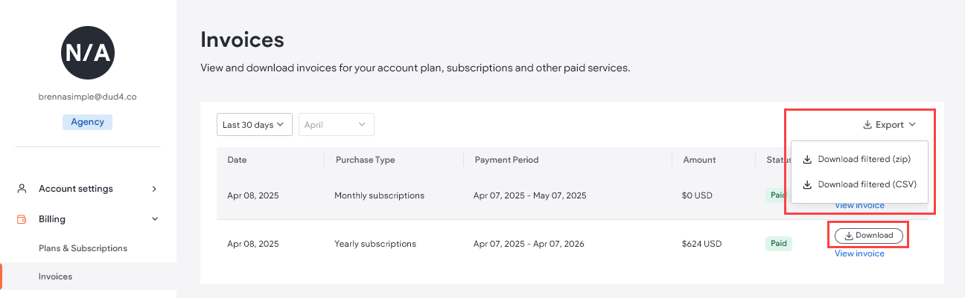Open the Export dropdown menu
This screenshot has width=965, height=298.
[x=889, y=125]
